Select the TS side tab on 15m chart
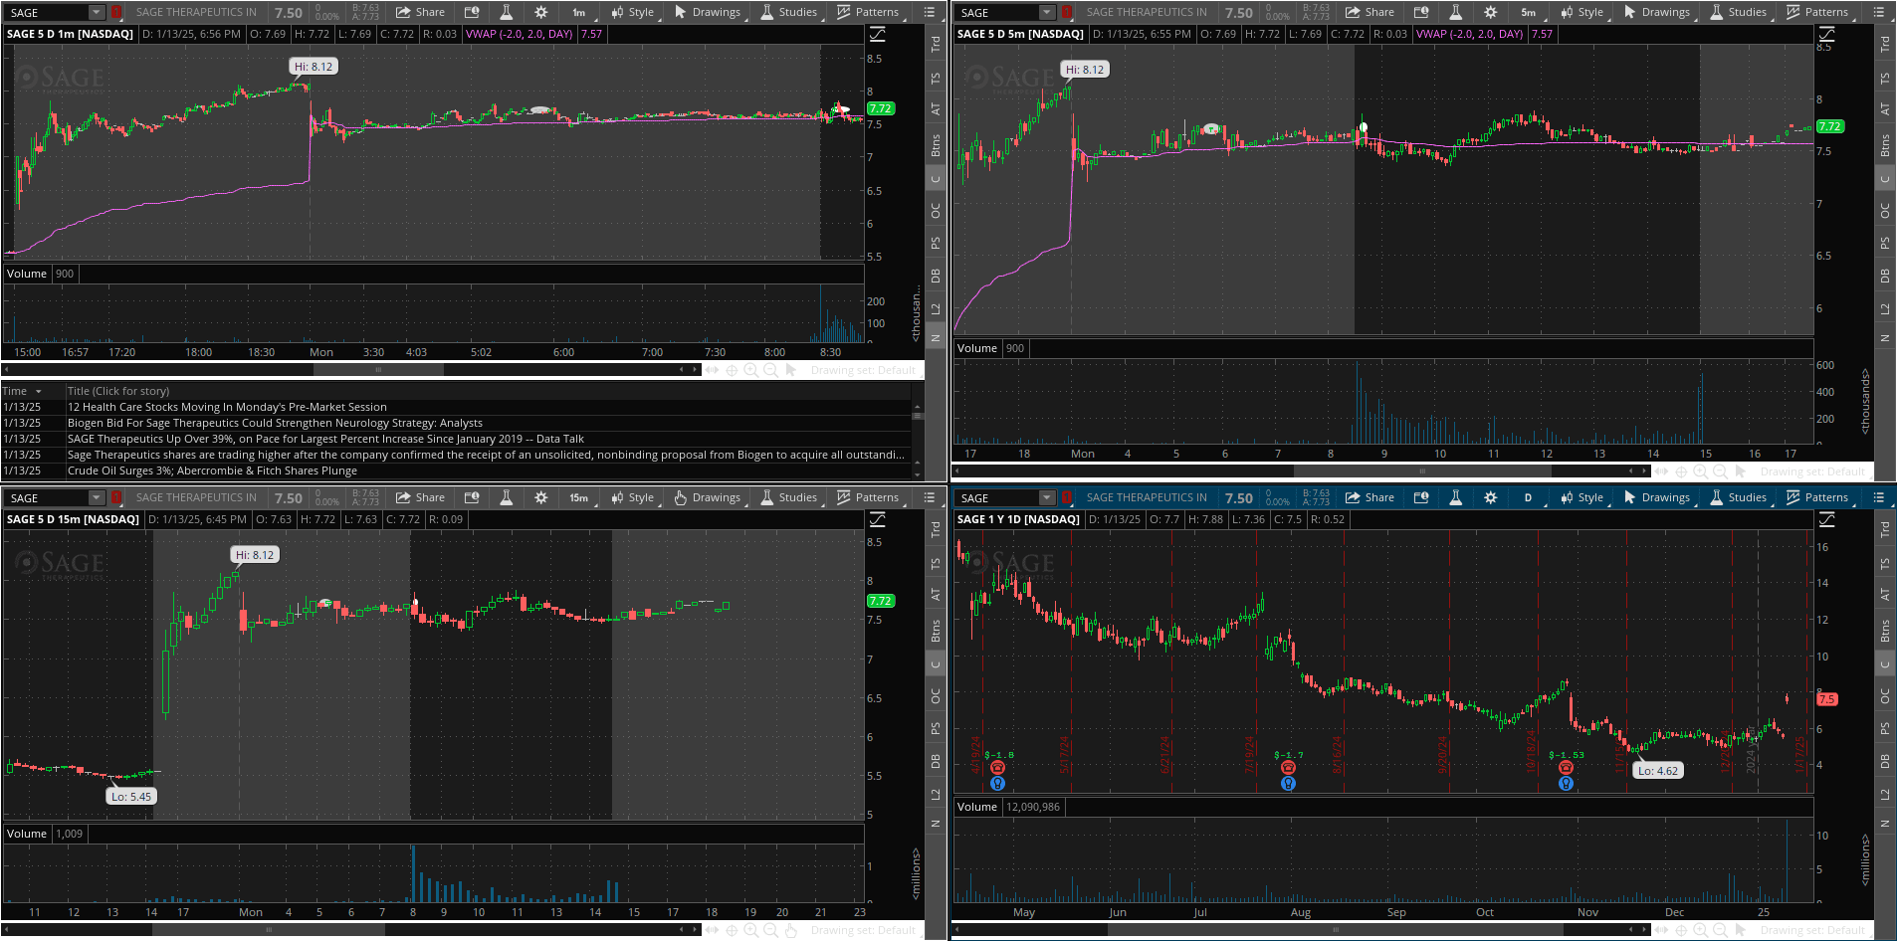The width and height of the screenshot is (1897, 941). pos(936,564)
